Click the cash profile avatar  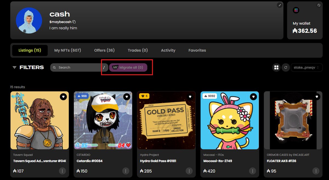point(29,20)
